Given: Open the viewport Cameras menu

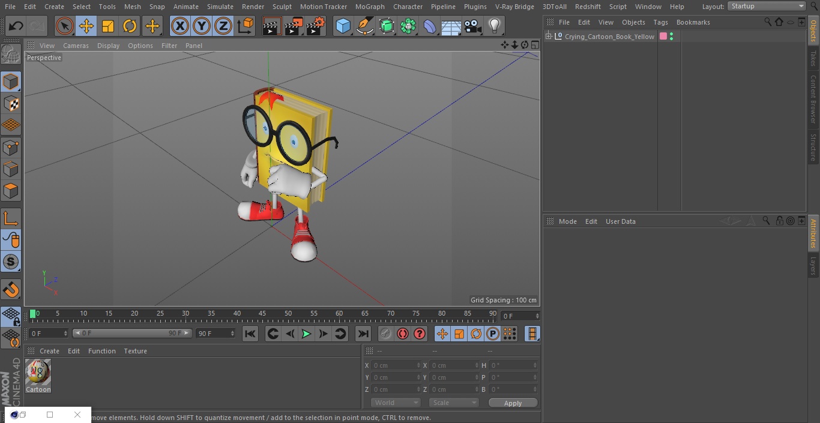Looking at the screenshot, I should click(x=76, y=46).
